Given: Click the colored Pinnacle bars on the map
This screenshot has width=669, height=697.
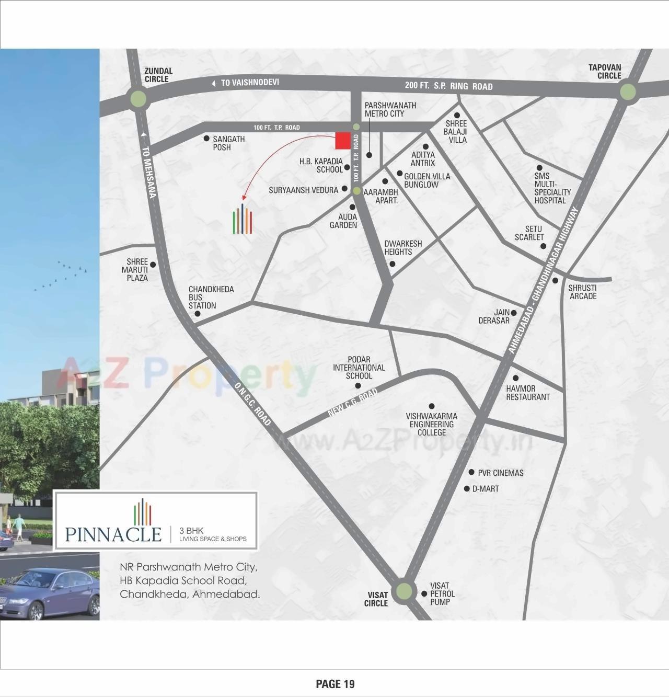Looking at the screenshot, I should coord(242,220).
